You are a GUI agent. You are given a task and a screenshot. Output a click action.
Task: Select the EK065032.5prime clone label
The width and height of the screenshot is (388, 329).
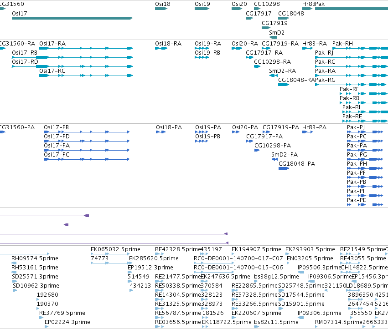(115, 249)
